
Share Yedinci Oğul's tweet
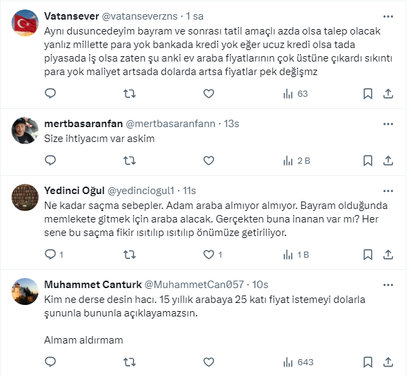point(389,254)
